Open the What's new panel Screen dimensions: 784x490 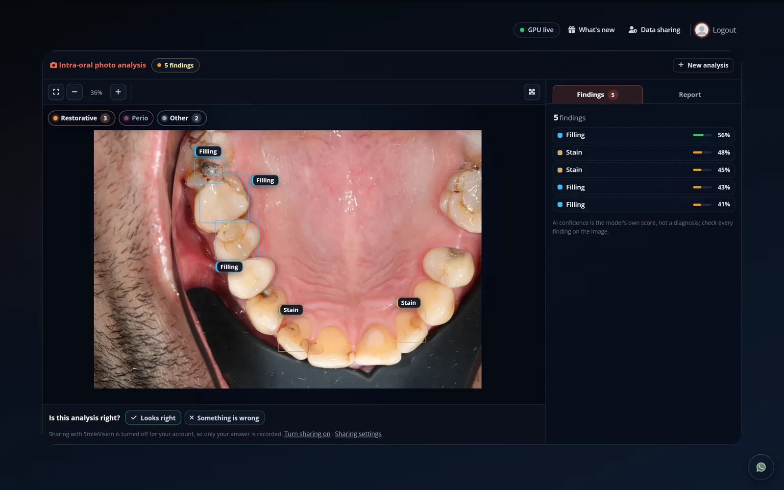point(591,30)
